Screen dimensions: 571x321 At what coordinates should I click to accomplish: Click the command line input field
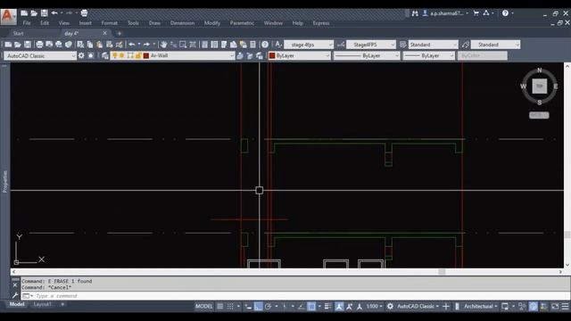coord(295,295)
